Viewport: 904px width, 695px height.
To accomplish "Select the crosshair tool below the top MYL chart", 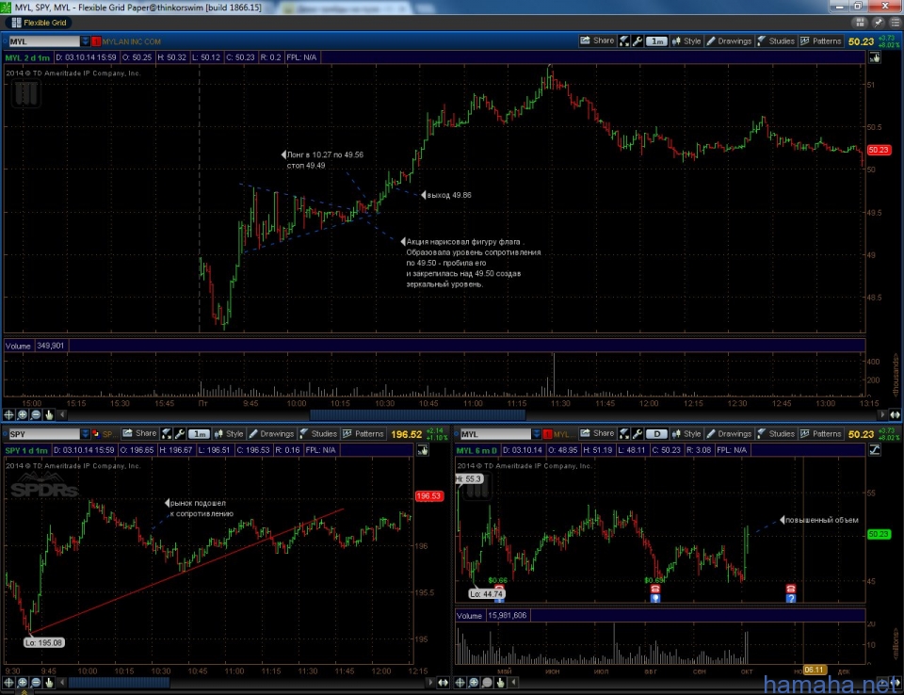I will click(x=8, y=414).
